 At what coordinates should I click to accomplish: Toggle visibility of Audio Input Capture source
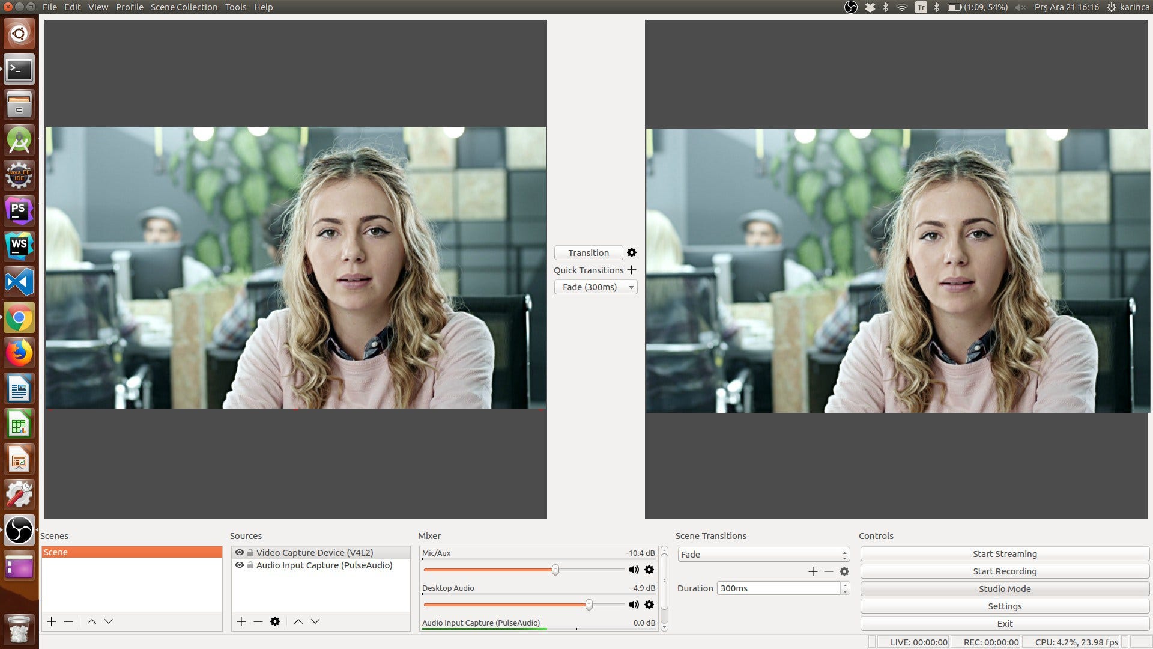click(240, 565)
